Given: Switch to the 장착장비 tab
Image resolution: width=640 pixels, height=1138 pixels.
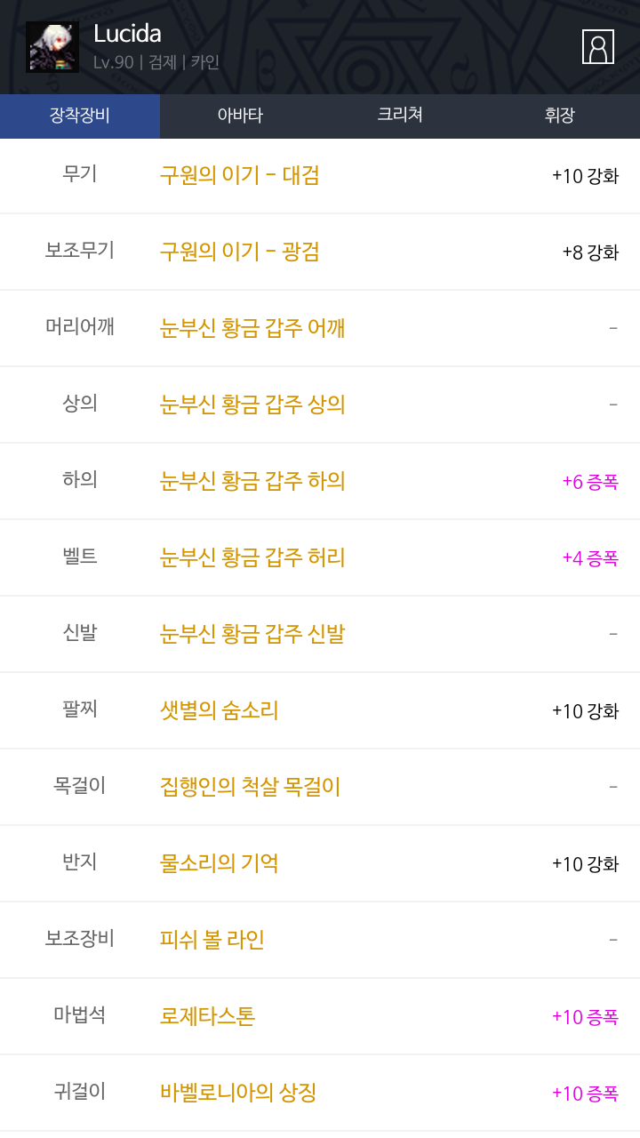Looking at the screenshot, I should click(80, 116).
